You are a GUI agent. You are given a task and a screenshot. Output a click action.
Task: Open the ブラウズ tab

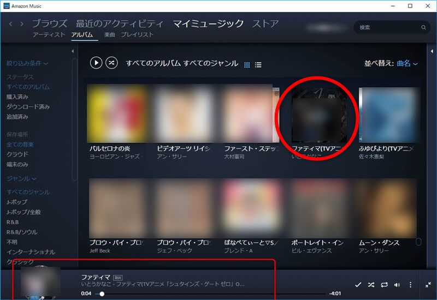pos(50,23)
